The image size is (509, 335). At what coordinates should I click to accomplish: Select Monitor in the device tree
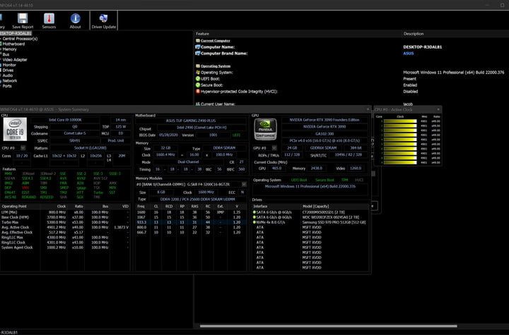tap(9, 65)
